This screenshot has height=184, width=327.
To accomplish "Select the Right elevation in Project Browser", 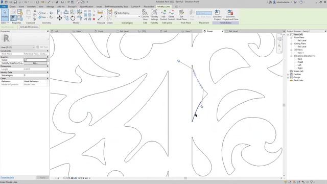I will click(x=300, y=68).
